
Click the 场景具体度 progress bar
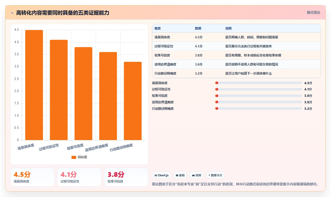pos(259,83)
